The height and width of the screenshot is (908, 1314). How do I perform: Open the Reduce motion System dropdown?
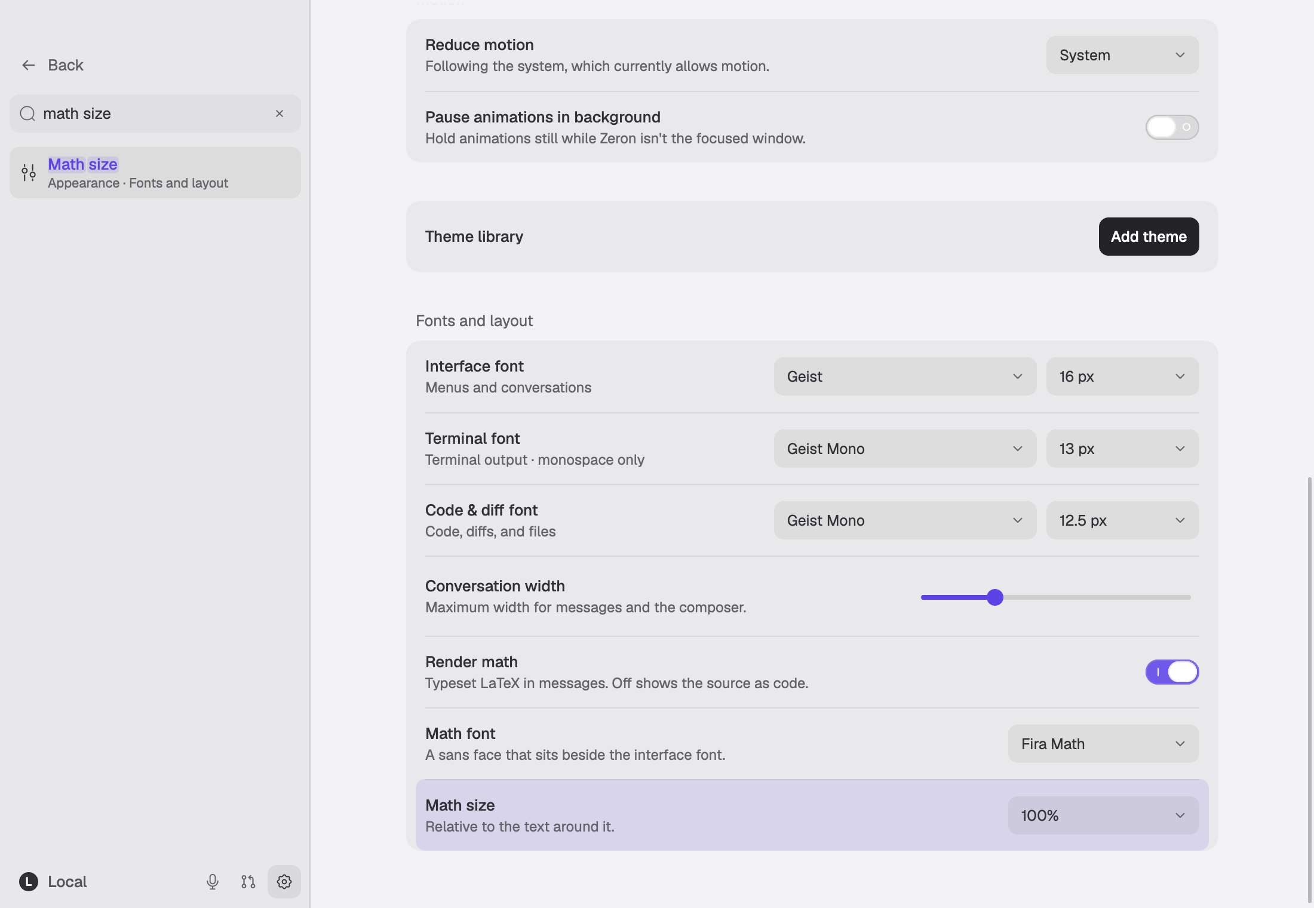(1122, 55)
